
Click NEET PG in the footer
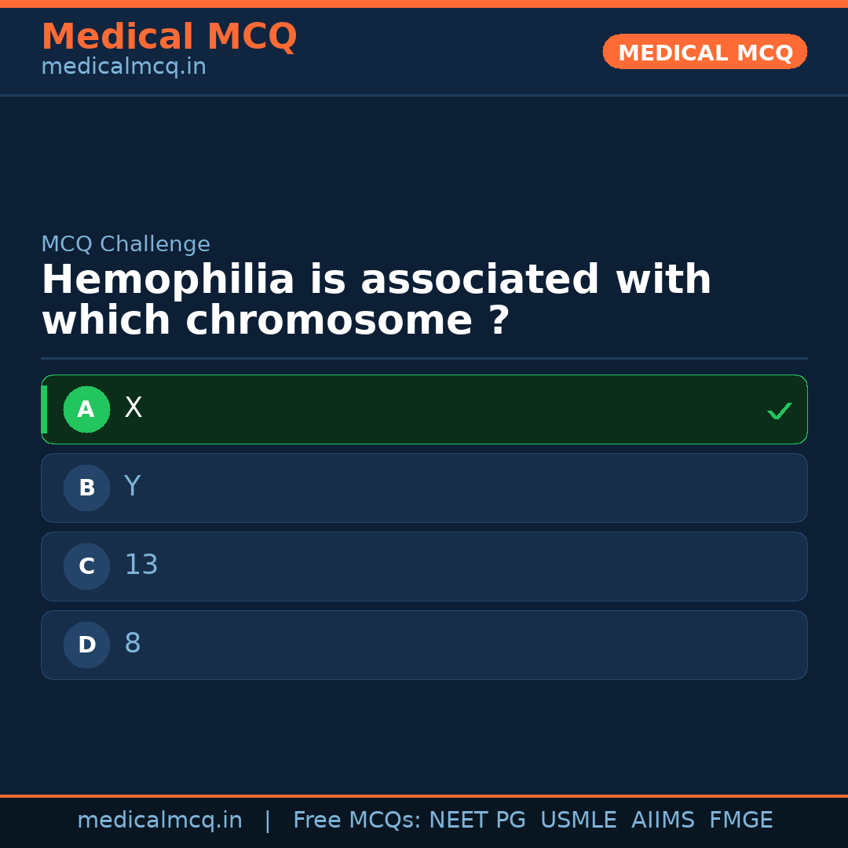pos(477,821)
